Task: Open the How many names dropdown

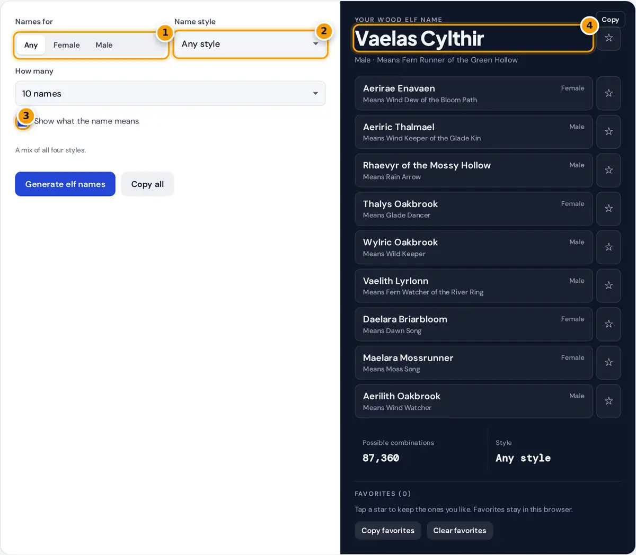Action: (x=170, y=94)
